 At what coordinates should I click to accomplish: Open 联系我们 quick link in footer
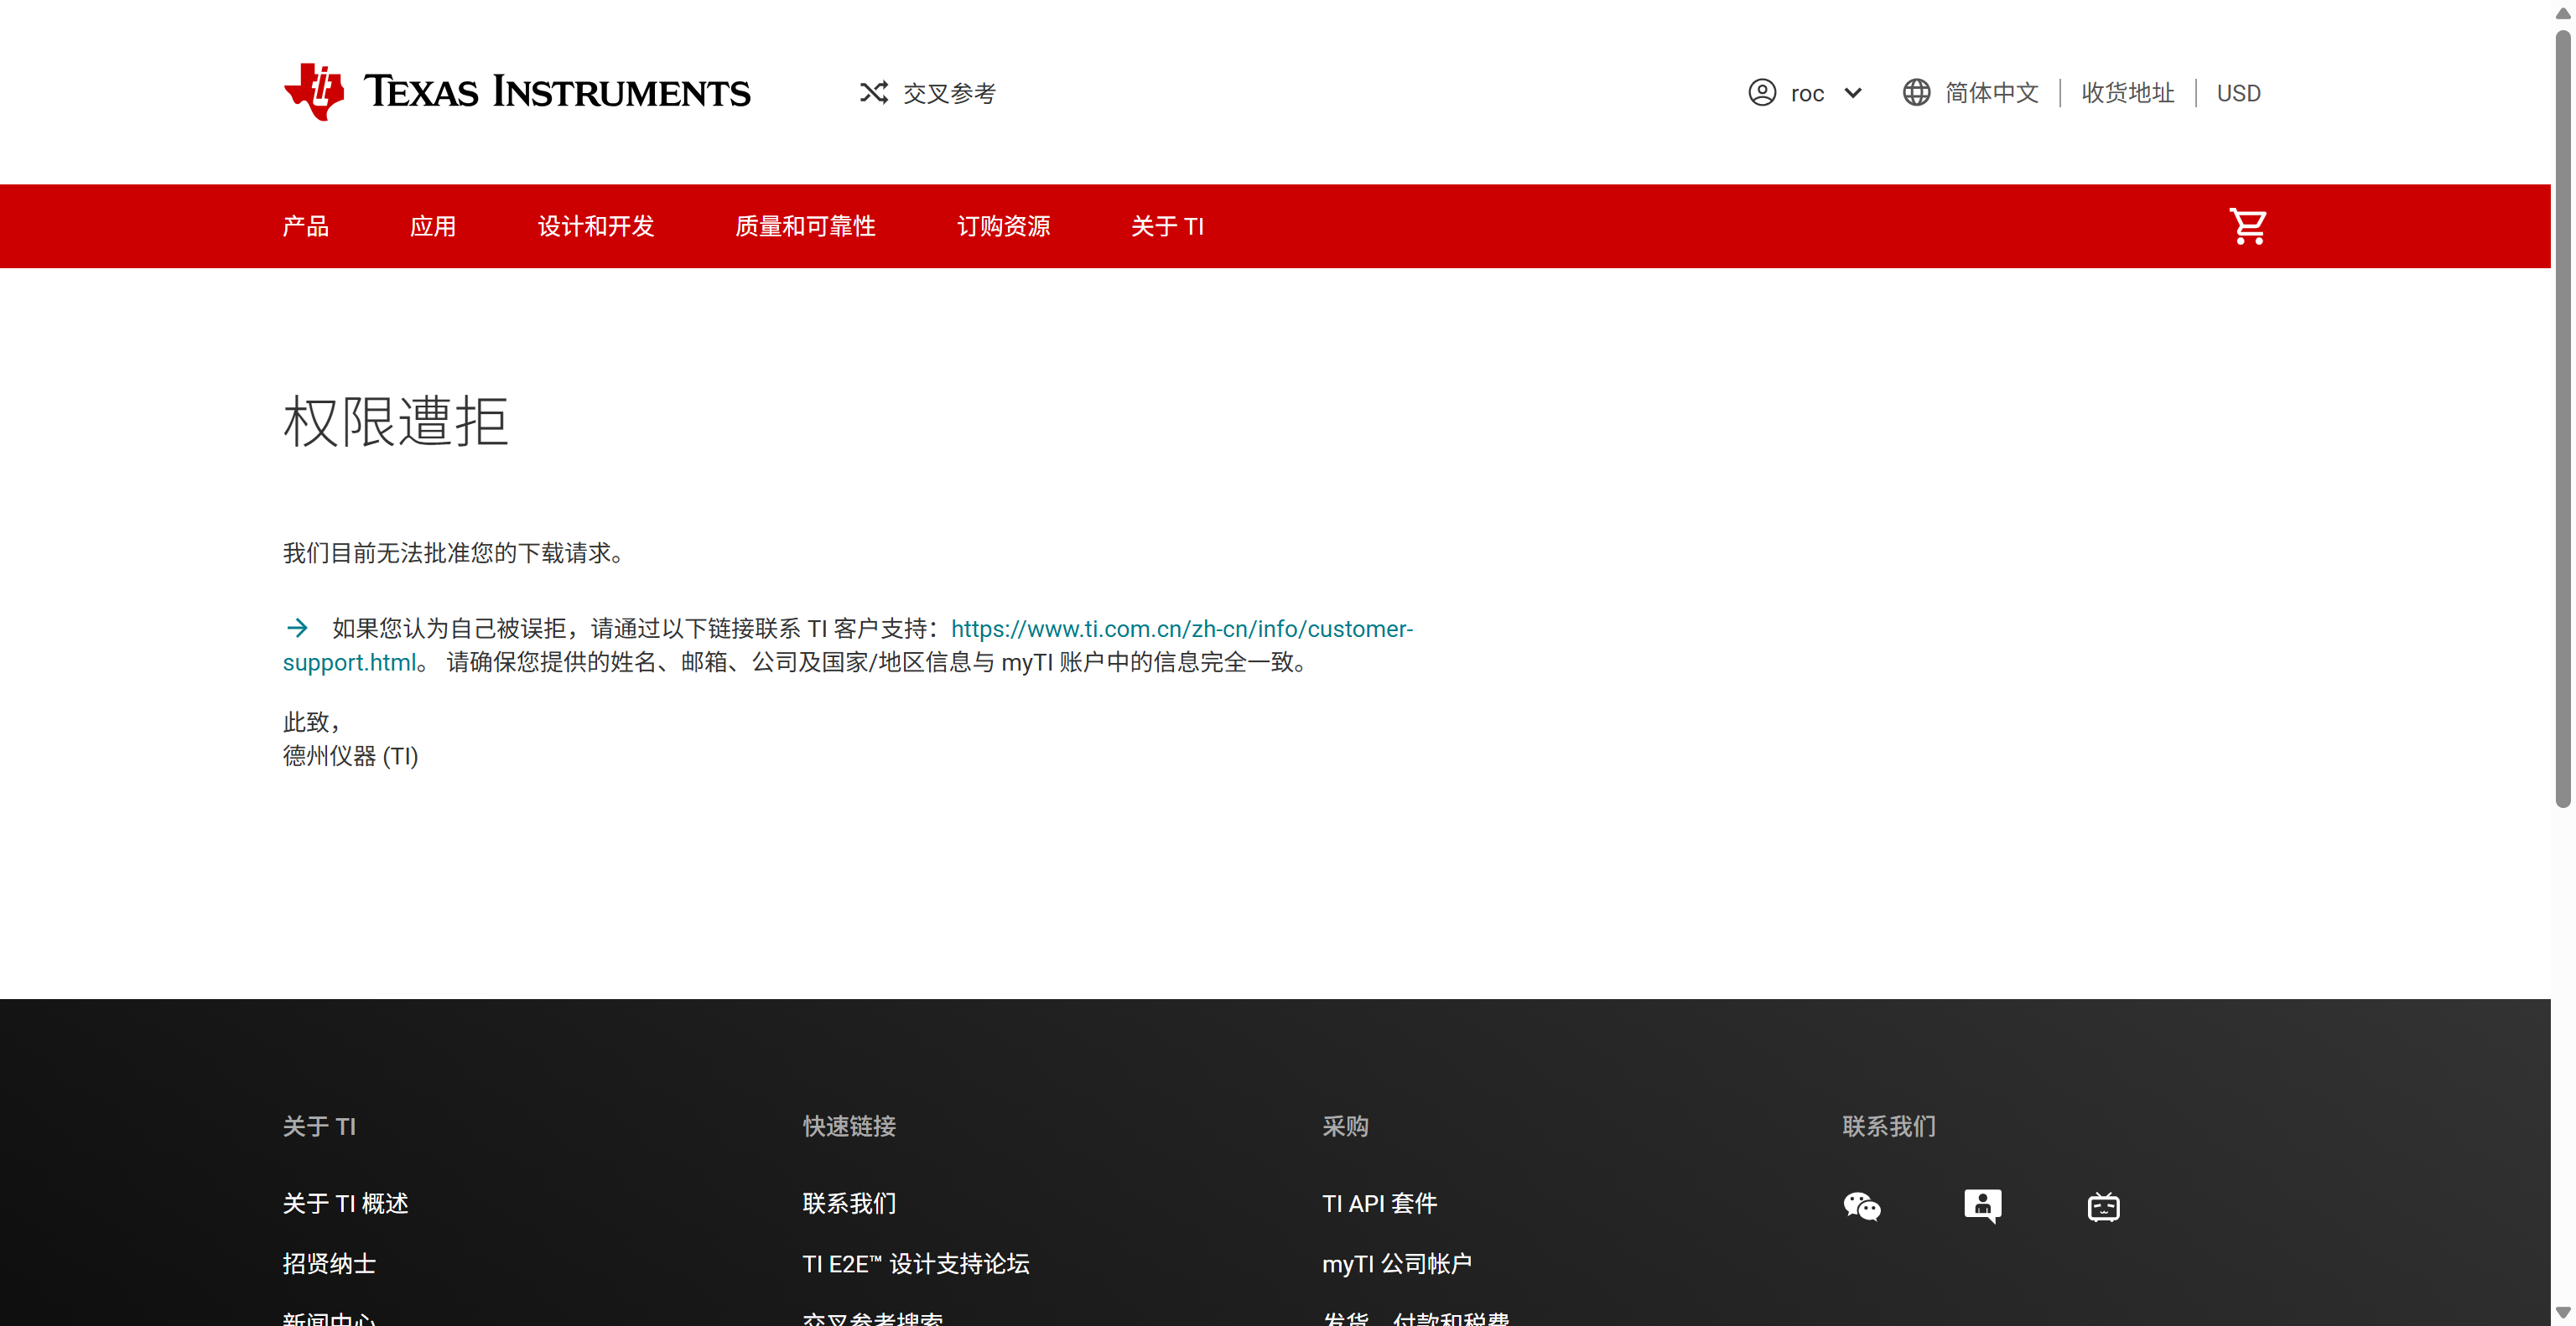coord(849,1203)
